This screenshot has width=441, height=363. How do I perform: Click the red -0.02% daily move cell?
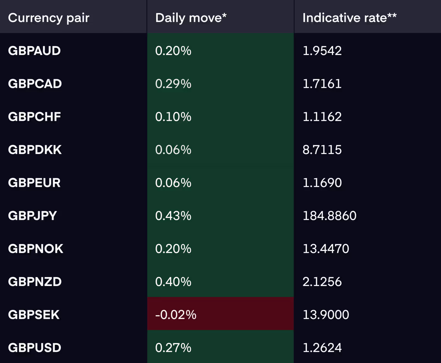220,314
